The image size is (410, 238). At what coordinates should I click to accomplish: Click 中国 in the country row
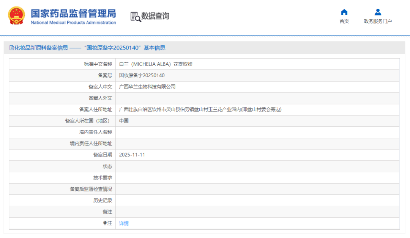123,121
